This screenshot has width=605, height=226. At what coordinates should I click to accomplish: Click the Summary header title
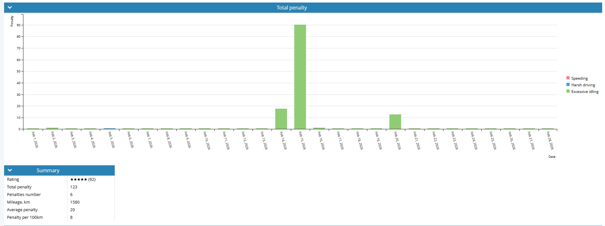[x=48, y=170]
